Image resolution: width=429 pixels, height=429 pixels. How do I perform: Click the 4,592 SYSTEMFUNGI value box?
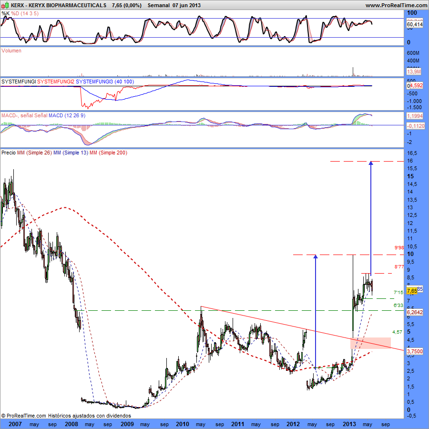pos(416,85)
